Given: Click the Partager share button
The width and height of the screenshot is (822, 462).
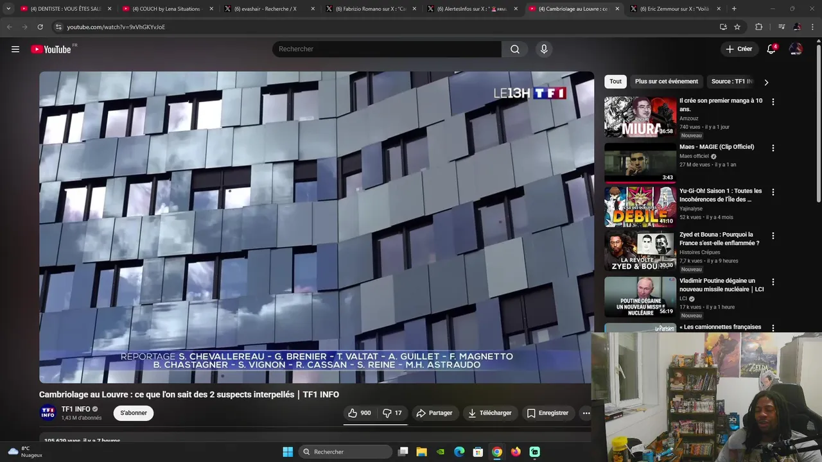Looking at the screenshot, I should pyautogui.click(x=435, y=413).
